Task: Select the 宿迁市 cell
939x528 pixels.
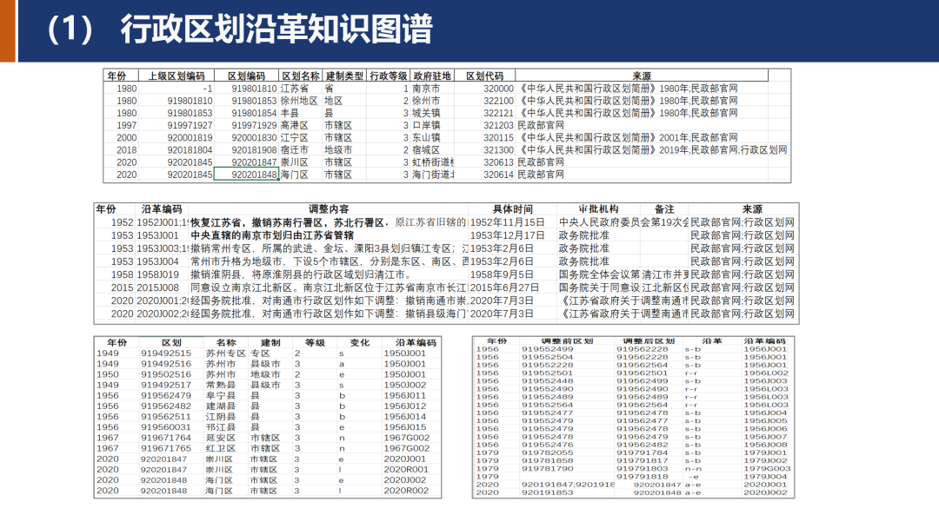Action: 295,150
